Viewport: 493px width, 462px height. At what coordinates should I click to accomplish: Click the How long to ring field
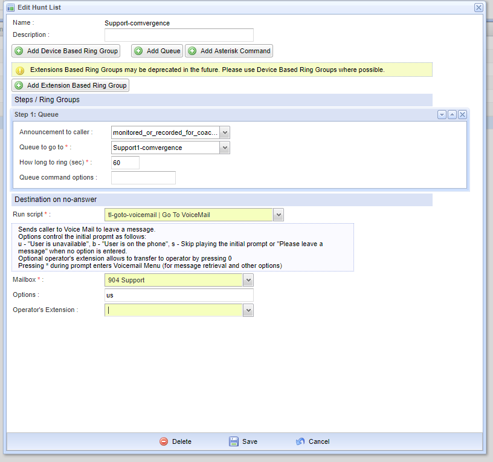click(x=125, y=163)
